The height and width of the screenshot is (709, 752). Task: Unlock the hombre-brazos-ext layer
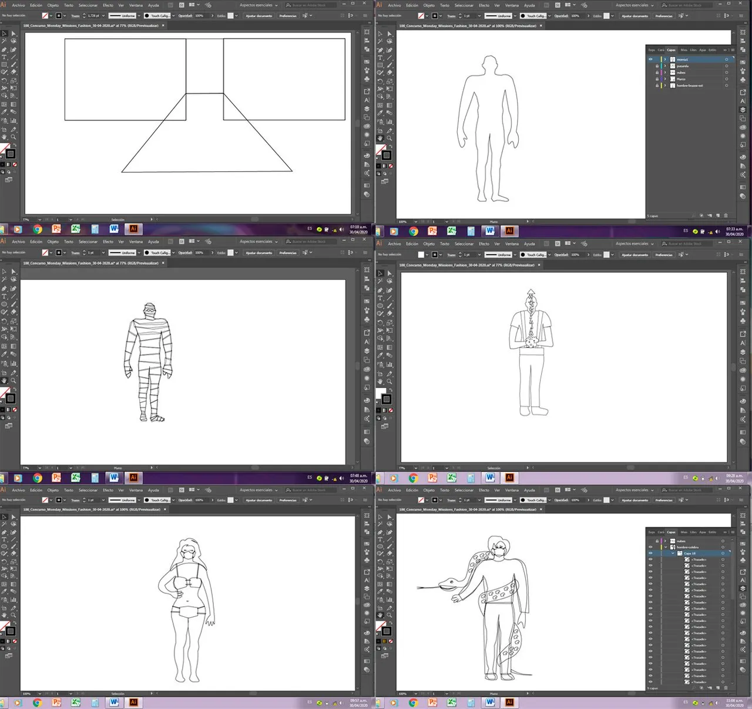point(657,86)
